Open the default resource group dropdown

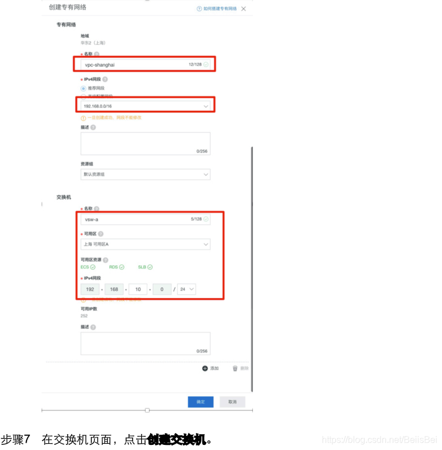point(145,174)
